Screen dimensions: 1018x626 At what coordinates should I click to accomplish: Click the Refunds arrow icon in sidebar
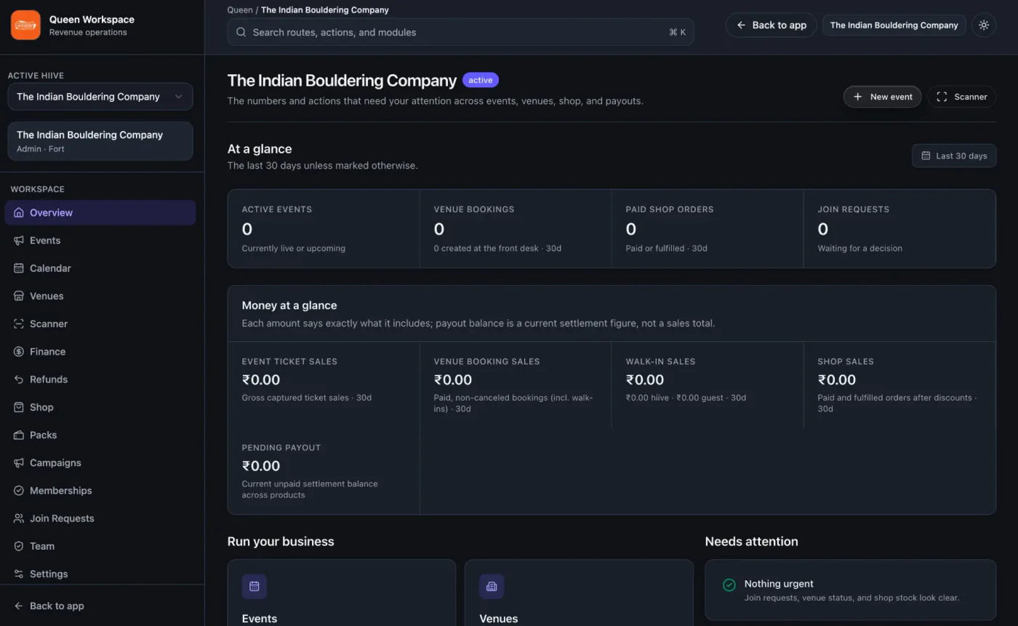point(19,380)
